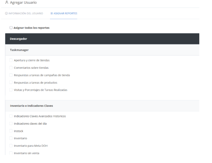Check Apertura y cierre de tiendas
The height and width of the screenshot is (163, 212).
[x=11, y=60]
